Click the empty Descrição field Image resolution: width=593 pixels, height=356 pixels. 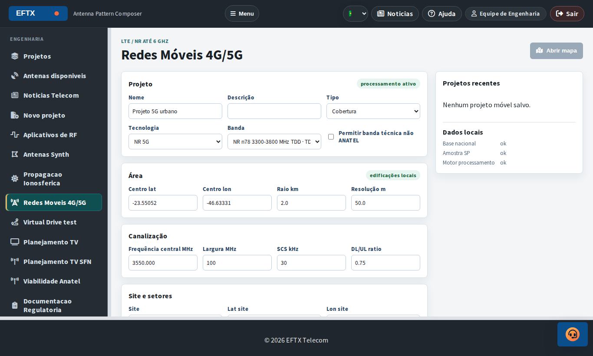click(x=274, y=111)
